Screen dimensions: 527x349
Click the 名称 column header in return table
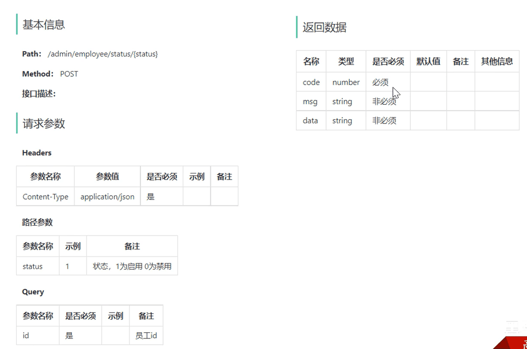pyautogui.click(x=311, y=61)
